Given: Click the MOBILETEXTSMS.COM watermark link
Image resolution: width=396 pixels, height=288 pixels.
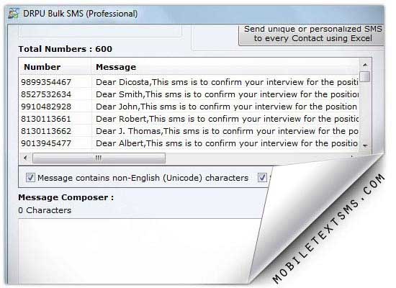Looking at the screenshot, I should click(329, 228).
